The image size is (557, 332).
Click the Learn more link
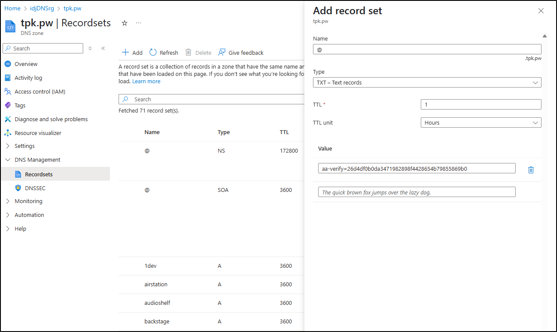[x=146, y=81]
